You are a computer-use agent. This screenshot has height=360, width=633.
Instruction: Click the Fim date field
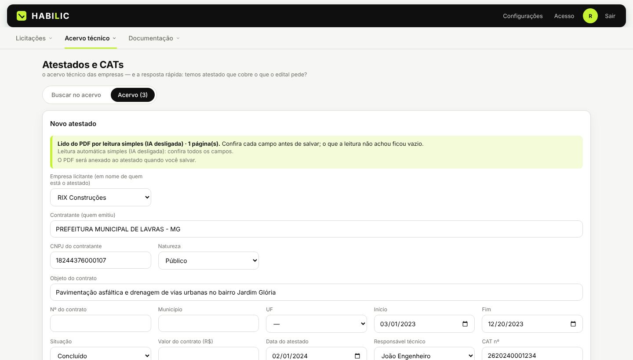click(x=532, y=324)
